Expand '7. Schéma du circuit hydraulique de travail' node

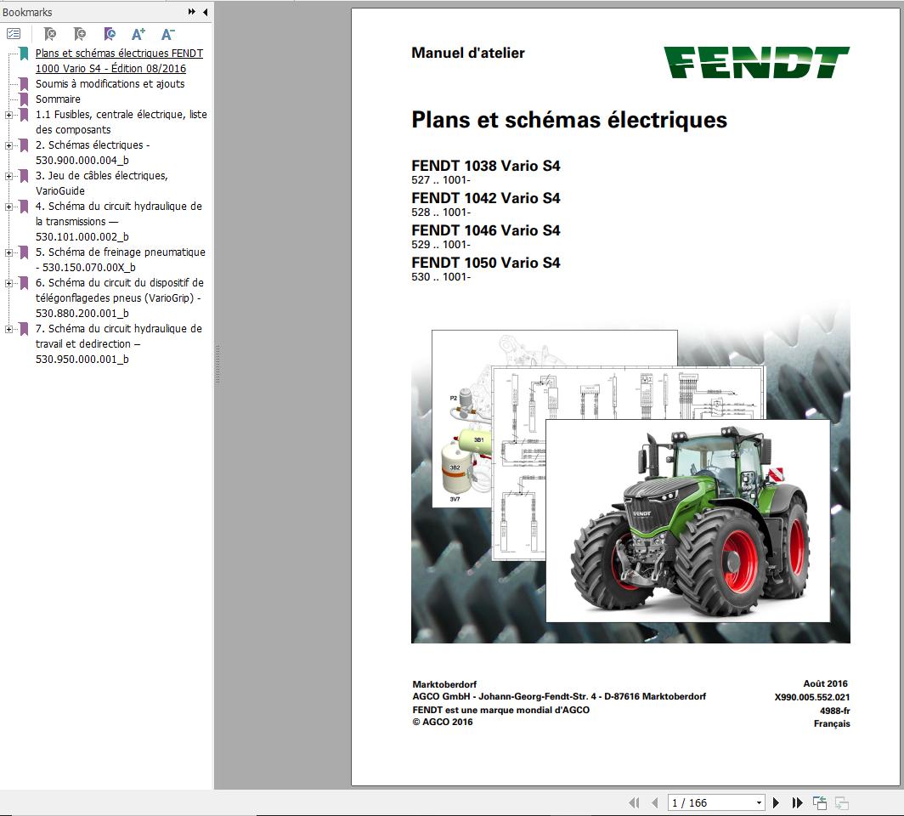(x=8, y=329)
